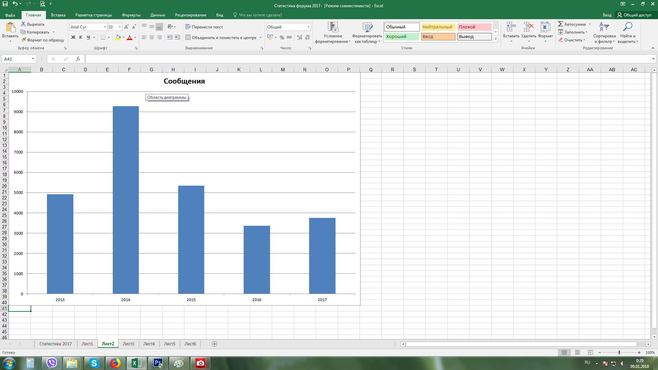Toggle bold formatting button

[73, 37]
